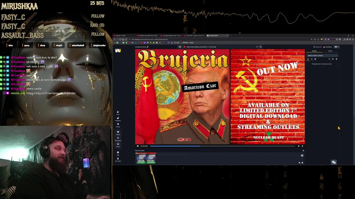Switch to the BRUJERIA Amaricon Czar browser tab
Viewport: 355px width, 199px height.
(x=194, y=36)
